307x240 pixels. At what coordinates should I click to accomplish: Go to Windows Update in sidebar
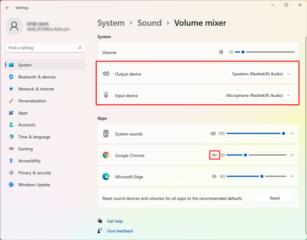[34, 185]
